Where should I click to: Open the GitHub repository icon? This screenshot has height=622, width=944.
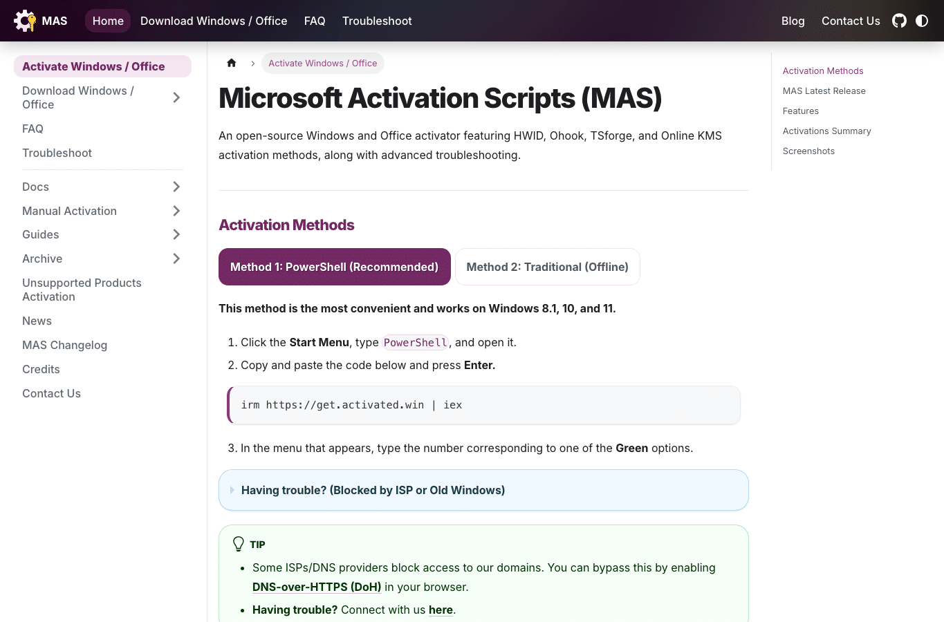pyautogui.click(x=899, y=21)
